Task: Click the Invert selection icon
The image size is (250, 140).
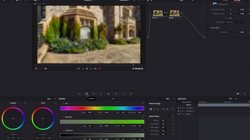Action: coord(173,109)
